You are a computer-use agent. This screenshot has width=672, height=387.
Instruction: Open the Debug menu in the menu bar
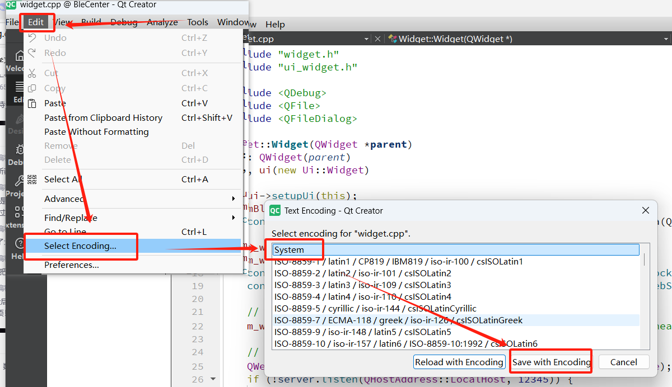124,22
